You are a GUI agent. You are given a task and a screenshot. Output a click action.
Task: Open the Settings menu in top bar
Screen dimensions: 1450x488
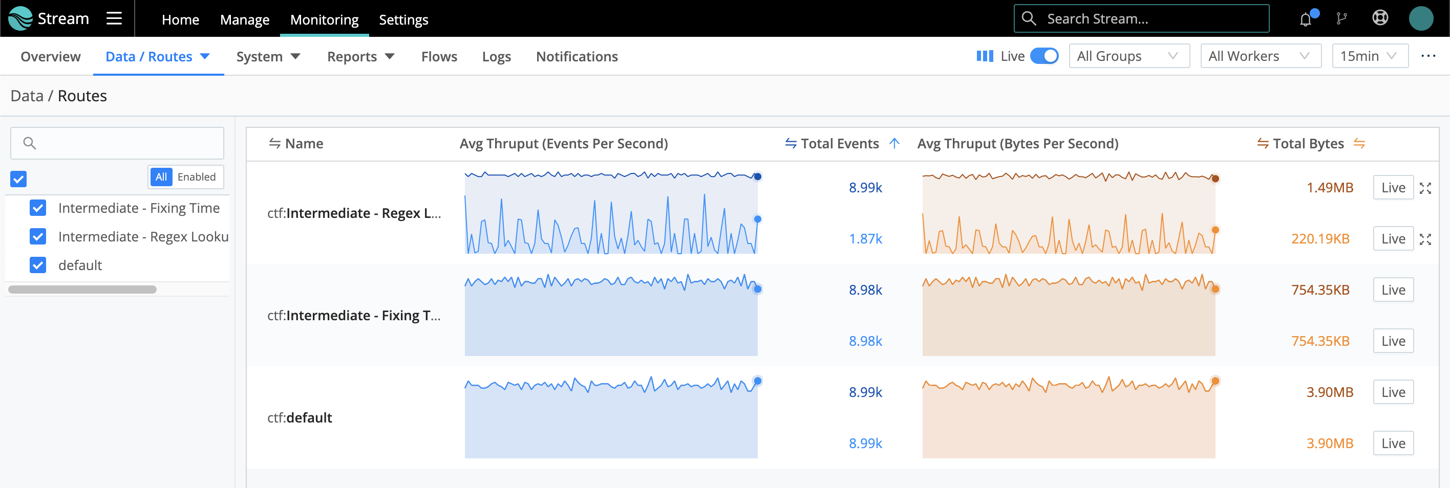coord(403,19)
